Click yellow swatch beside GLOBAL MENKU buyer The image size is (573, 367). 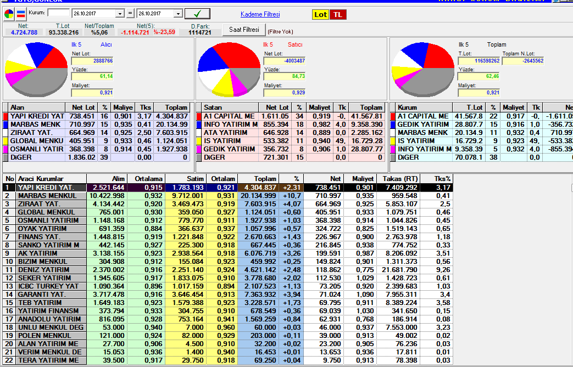point(5,141)
